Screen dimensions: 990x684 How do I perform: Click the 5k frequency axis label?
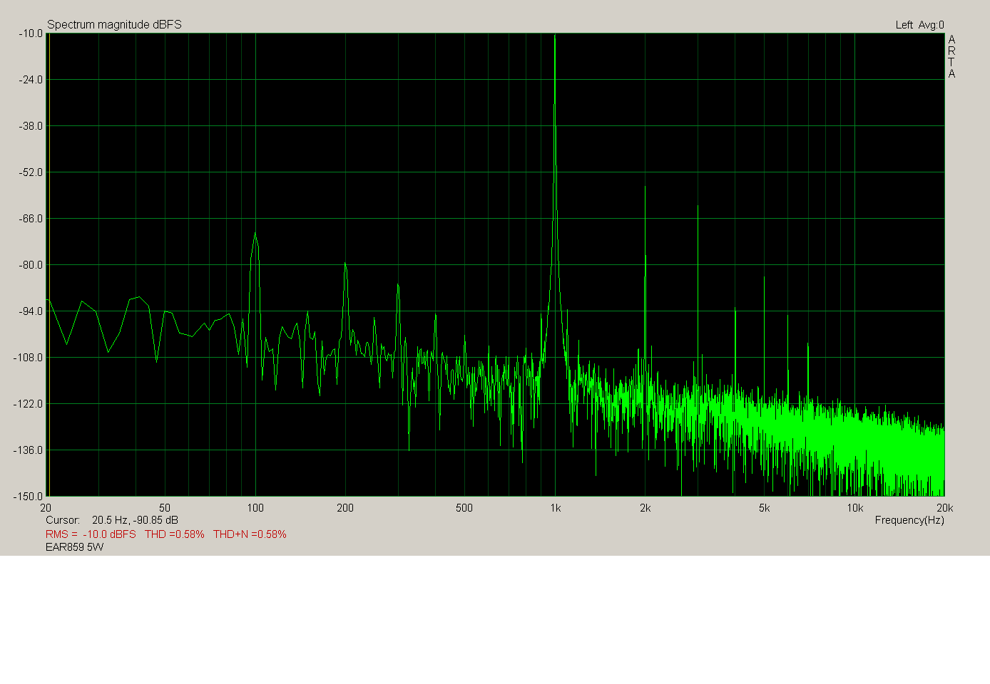pos(765,508)
